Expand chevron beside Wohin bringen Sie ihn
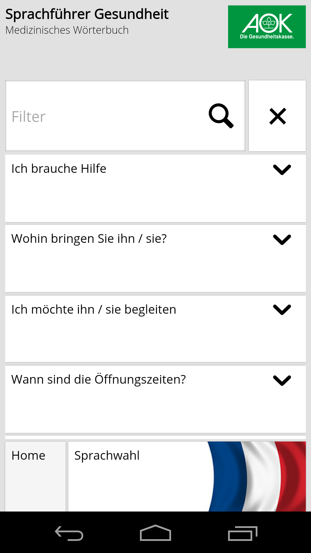 point(282,239)
